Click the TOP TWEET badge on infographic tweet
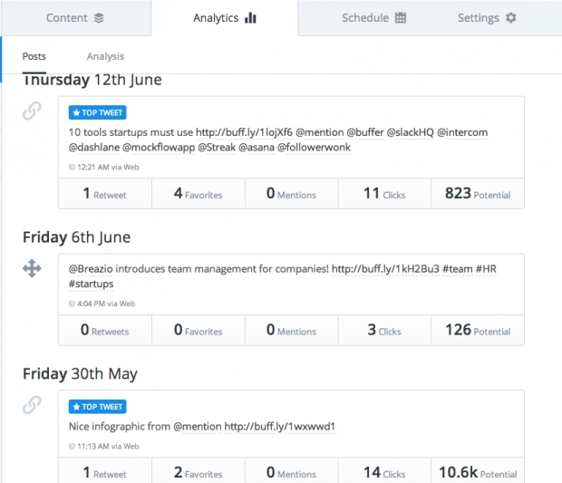Screen dimensions: 562x483 [98, 407]
